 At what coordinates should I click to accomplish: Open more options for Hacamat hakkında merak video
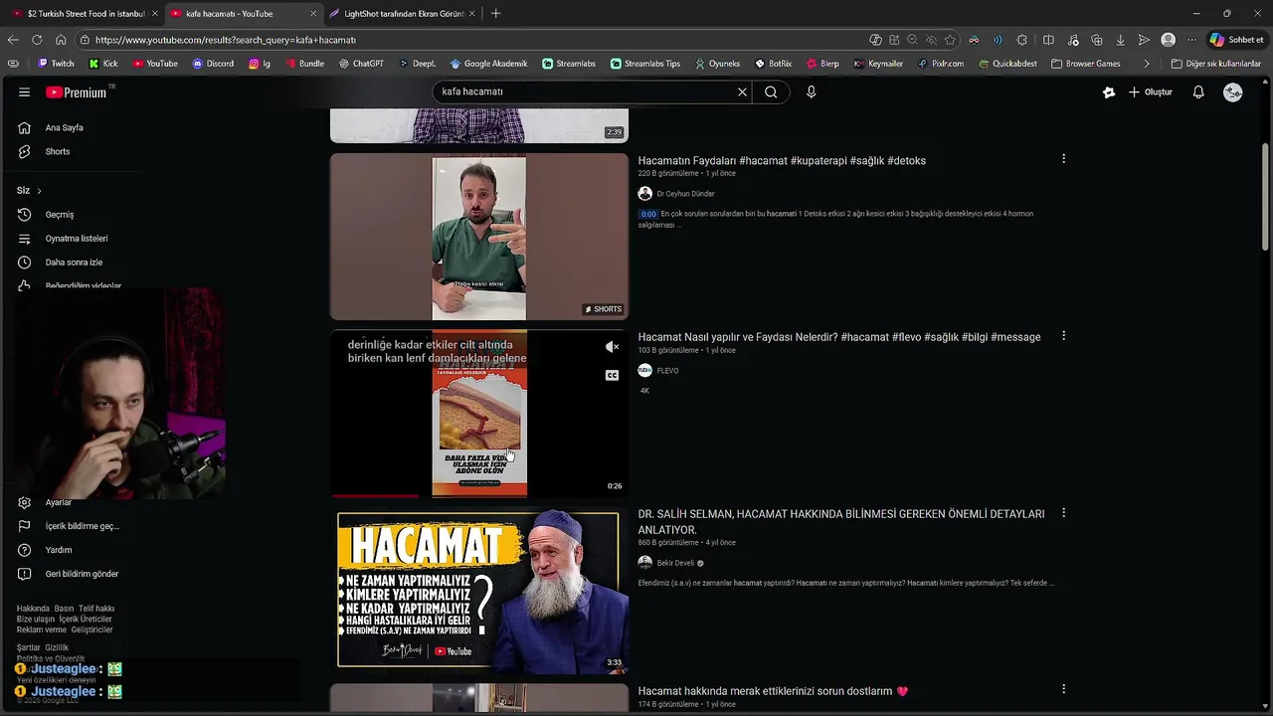pyautogui.click(x=1063, y=689)
